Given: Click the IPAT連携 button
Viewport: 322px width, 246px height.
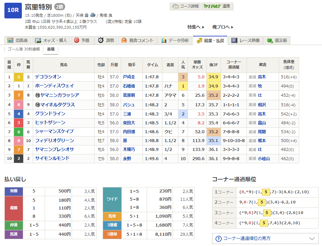Looking at the screenshot, I should pyautogui.click(x=217, y=6).
